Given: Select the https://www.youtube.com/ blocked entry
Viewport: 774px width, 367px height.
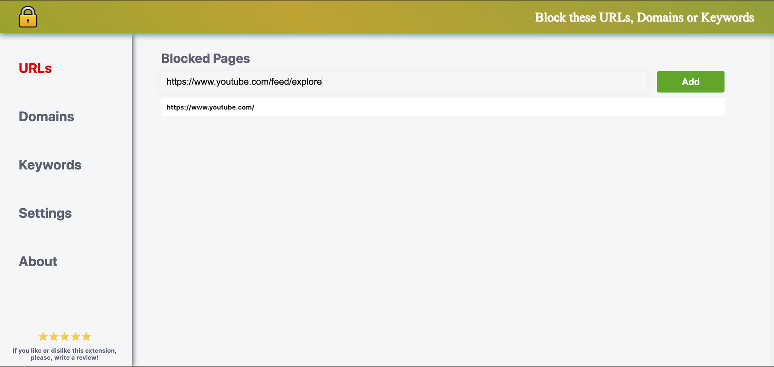Looking at the screenshot, I should 443,107.
